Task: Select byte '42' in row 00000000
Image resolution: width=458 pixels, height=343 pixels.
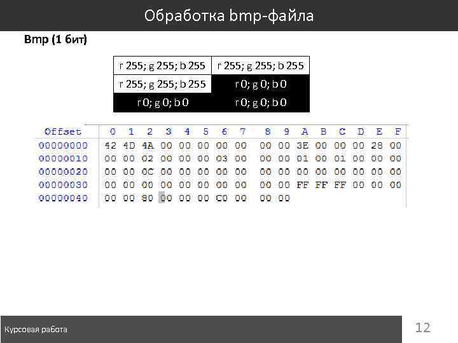Action: tap(110, 145)
